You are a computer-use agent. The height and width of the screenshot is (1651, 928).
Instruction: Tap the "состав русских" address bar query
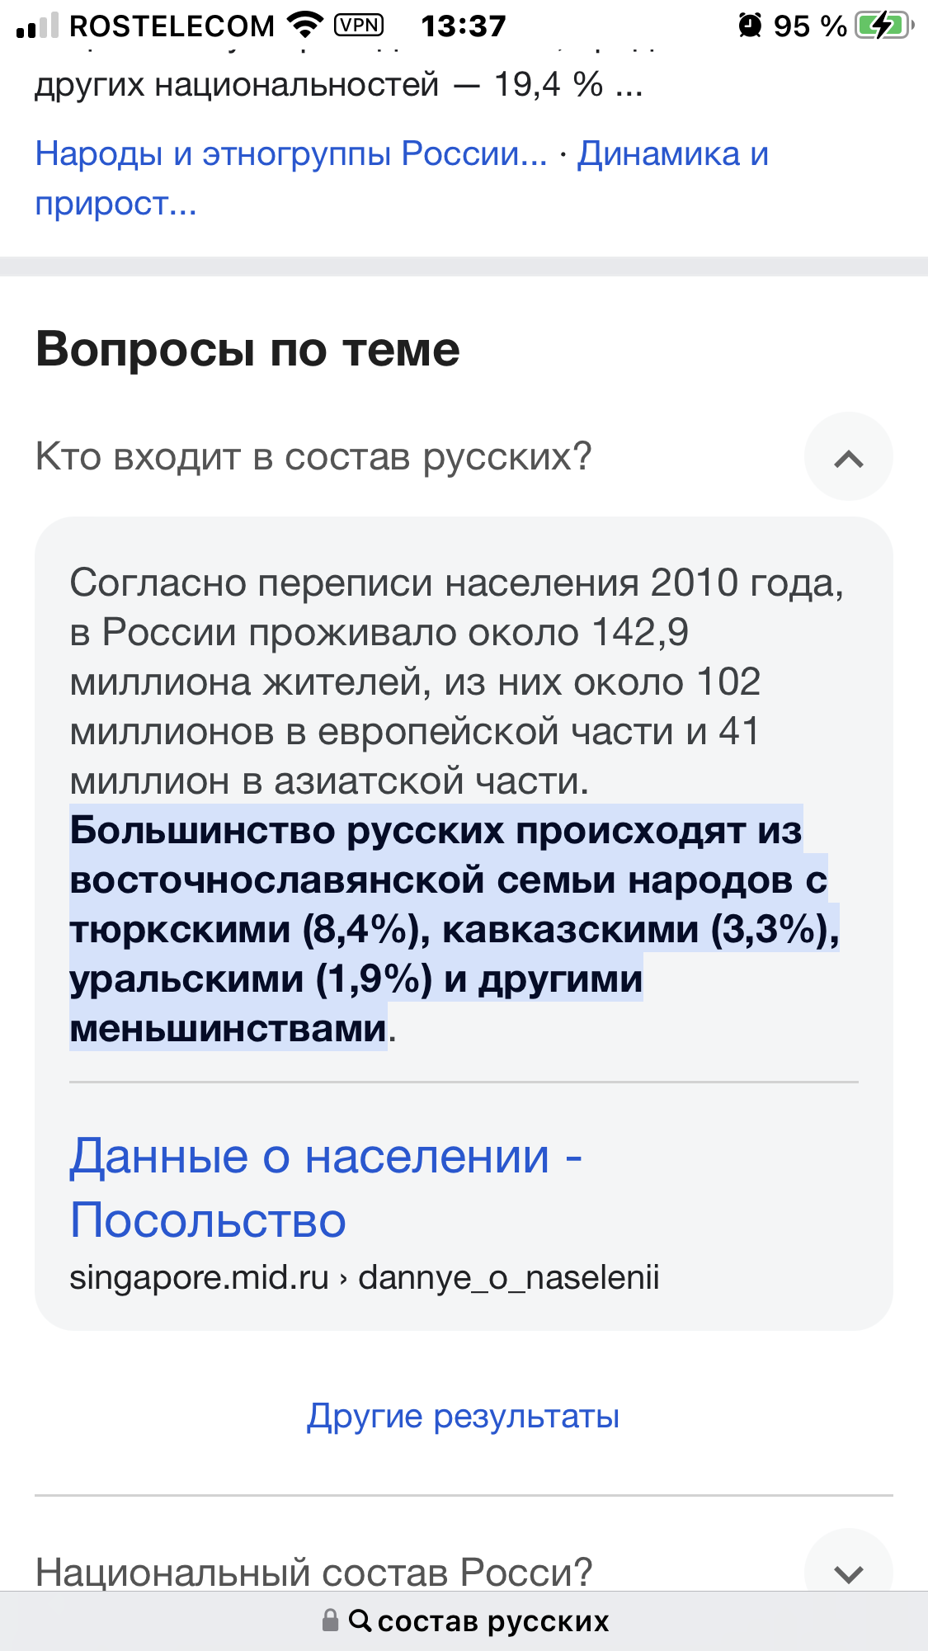pyautogui.click(x=493, y=1621)
